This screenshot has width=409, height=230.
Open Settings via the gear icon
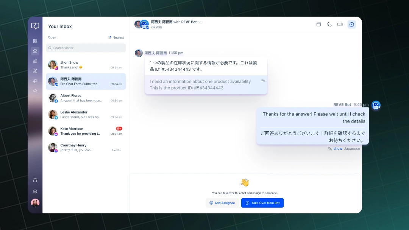click(x=35, y=191)
